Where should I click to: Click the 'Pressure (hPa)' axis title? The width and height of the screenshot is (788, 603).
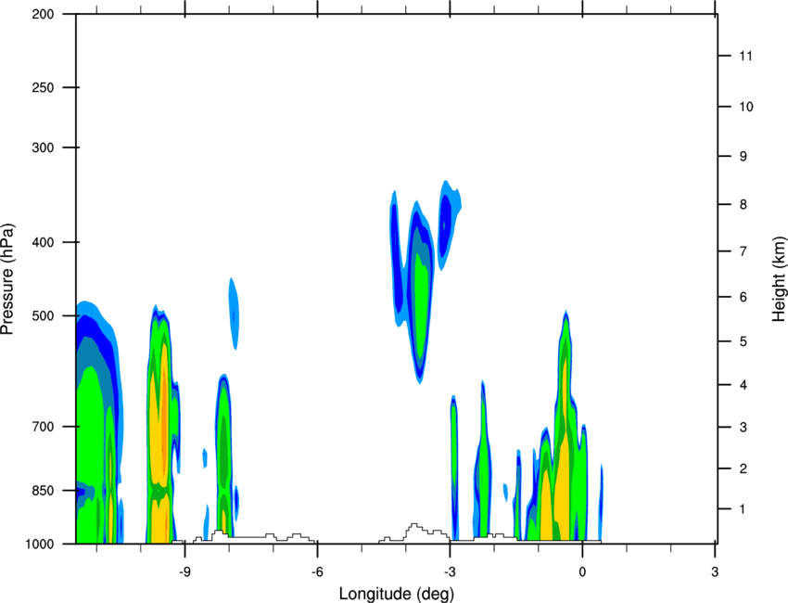tap(8, 279)
